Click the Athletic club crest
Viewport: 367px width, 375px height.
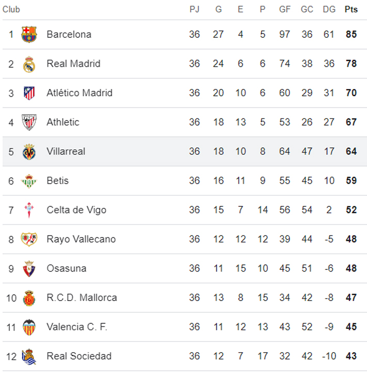(x=29, y=123)
